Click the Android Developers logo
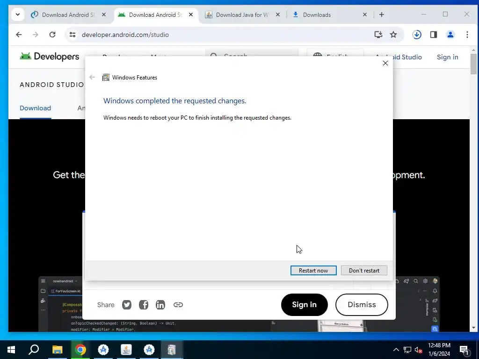 coord(50,57)
